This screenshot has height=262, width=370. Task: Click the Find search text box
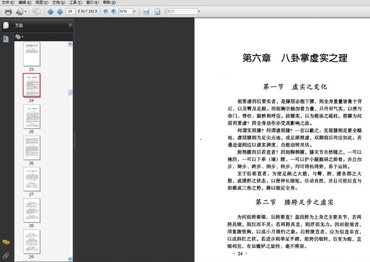tap(182, 11)
